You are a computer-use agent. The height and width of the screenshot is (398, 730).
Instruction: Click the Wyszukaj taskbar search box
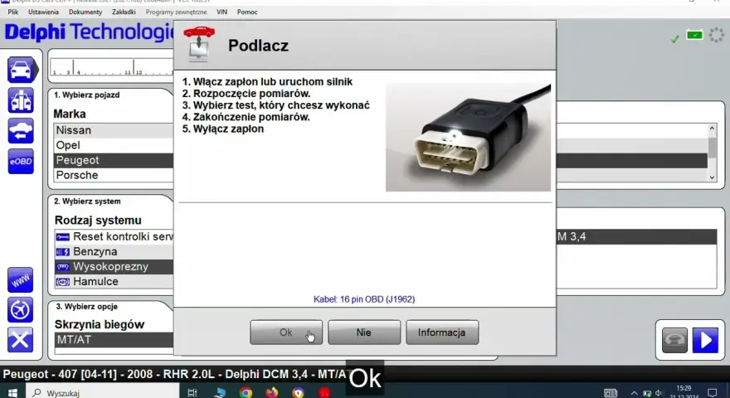[102, 393]
